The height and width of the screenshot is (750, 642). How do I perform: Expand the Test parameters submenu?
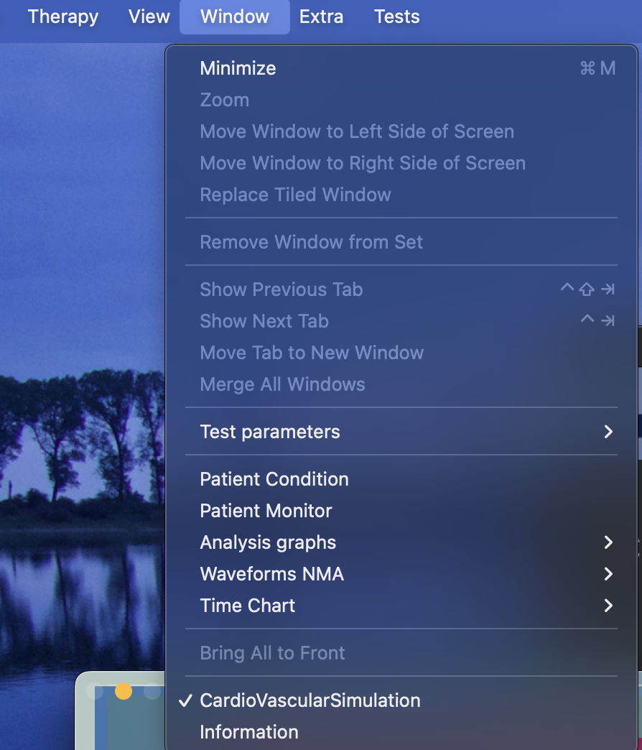270,432
